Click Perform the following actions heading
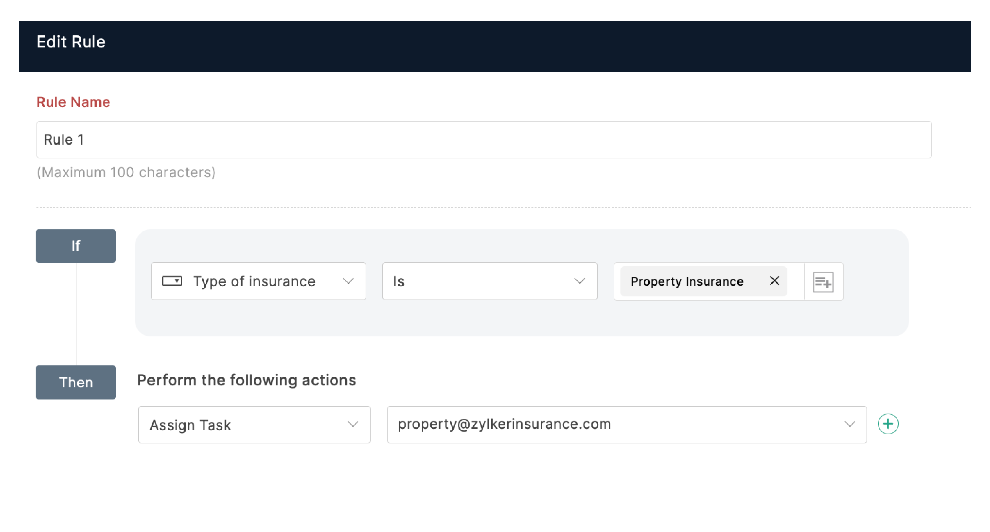This screenshot has height=532, width=990. pos(247,380)
